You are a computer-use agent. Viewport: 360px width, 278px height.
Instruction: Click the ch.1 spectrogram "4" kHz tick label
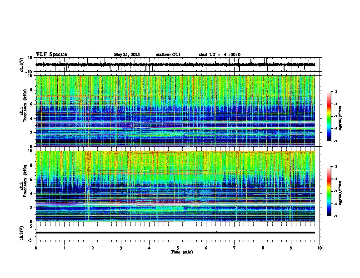[32, 119]
